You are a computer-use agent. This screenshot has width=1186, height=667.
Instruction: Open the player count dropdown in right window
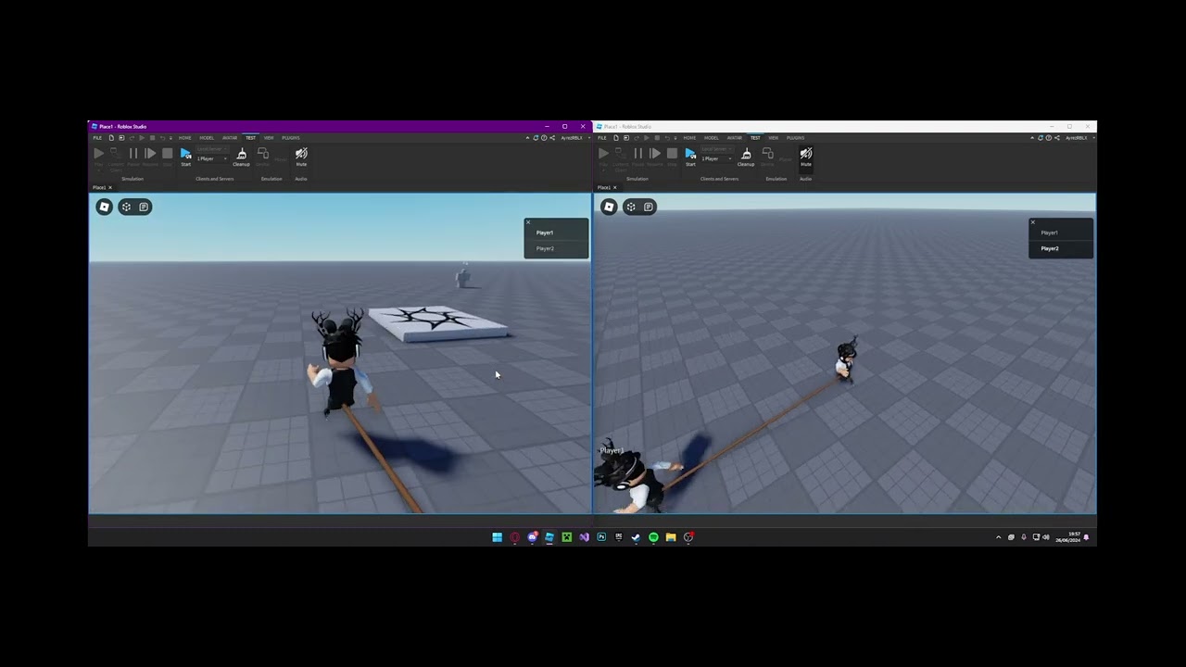coord(717,158)
